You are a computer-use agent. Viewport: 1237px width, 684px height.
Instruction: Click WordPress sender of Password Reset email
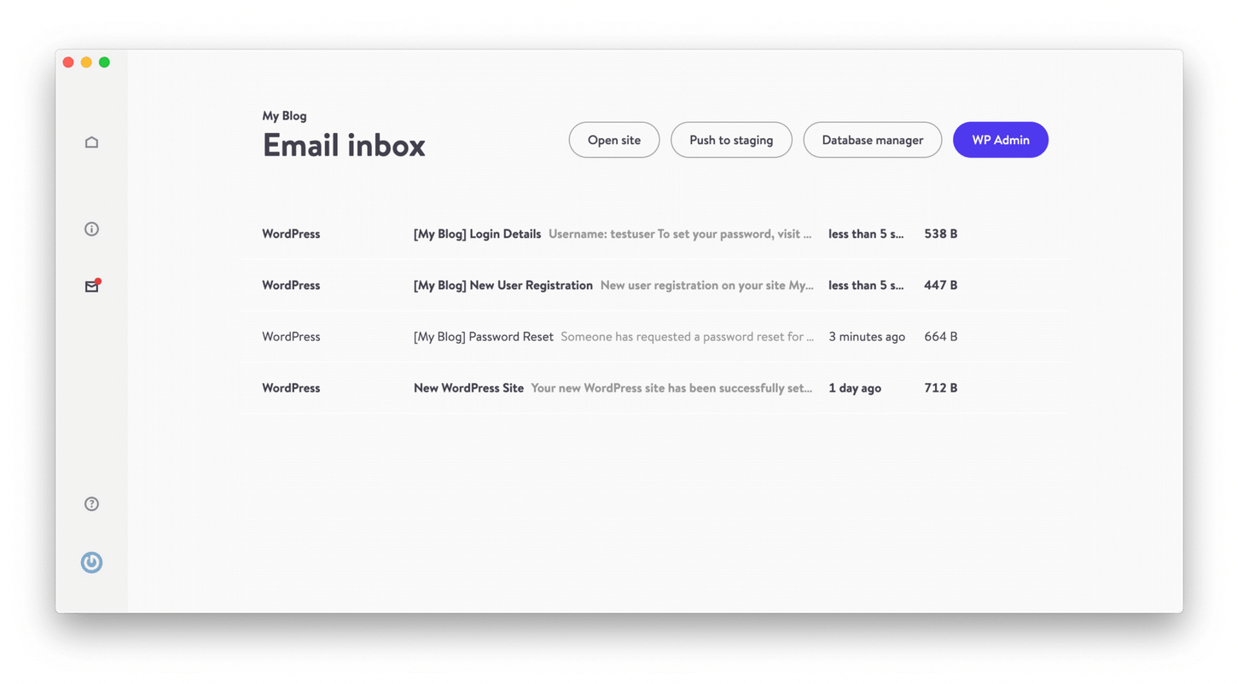tap(291, 336)
